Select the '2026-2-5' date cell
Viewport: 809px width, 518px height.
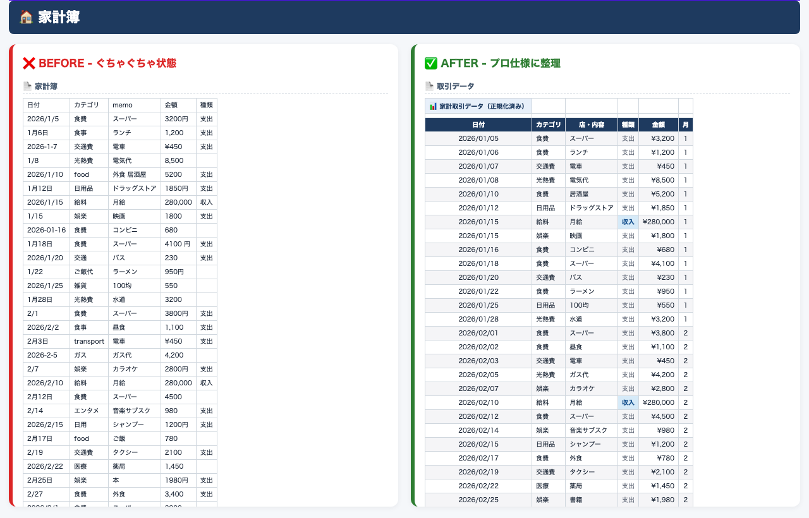(47, 355)
